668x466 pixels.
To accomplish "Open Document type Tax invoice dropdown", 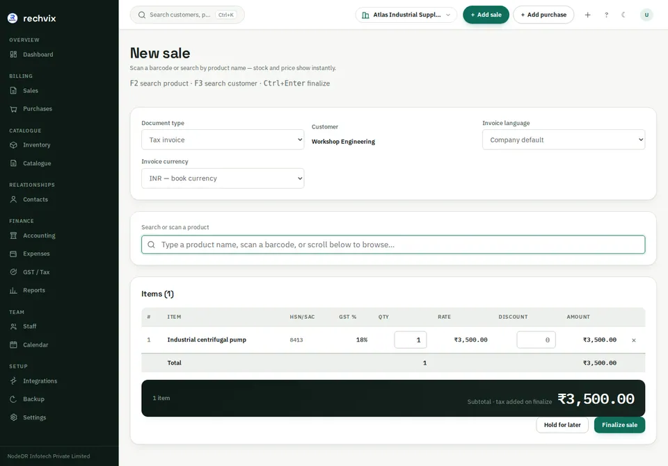I will pos(223,140).
